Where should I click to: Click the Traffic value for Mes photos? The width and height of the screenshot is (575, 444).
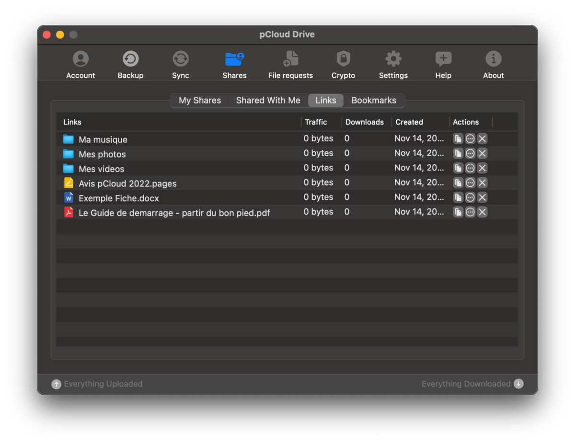tap(318, 153)
